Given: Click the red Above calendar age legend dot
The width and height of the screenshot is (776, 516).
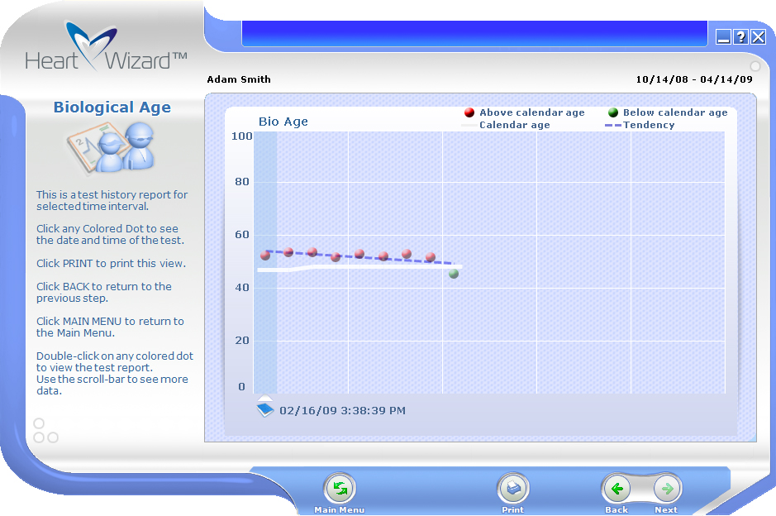Looking at the screenshot, I should coord(469,112).
